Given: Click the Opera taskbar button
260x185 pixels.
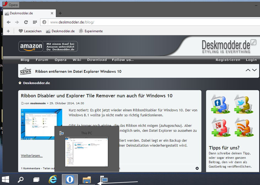Looking at the screenshot, I should [70, 179].
